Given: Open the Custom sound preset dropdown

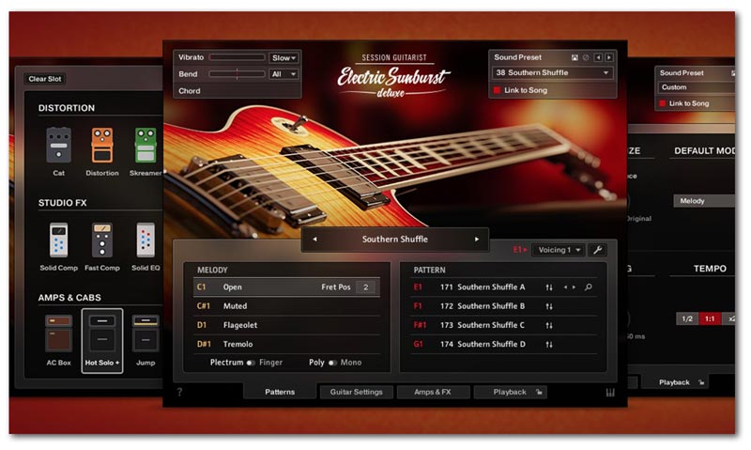Looking at the screenshot, I should click(x=697, y=87).
